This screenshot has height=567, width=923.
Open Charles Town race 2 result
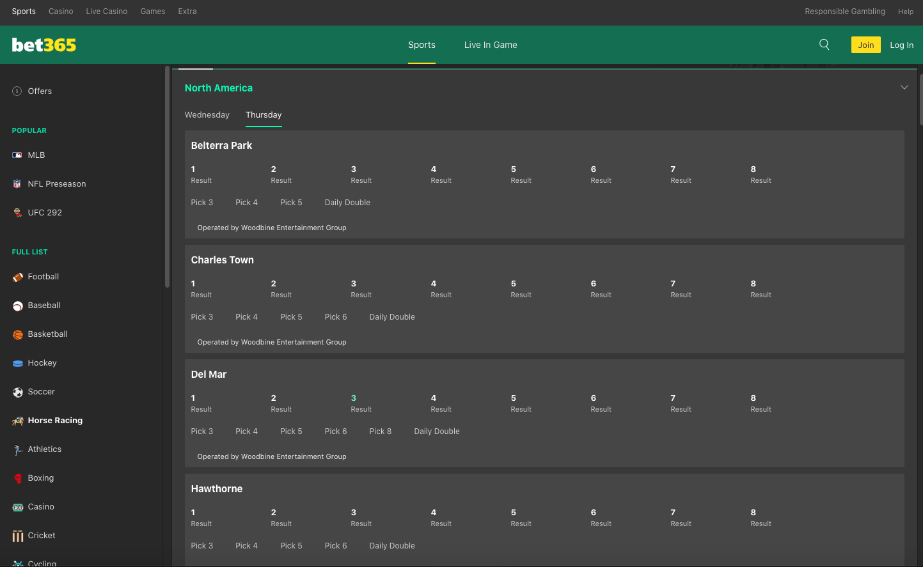tap(281, 289)
